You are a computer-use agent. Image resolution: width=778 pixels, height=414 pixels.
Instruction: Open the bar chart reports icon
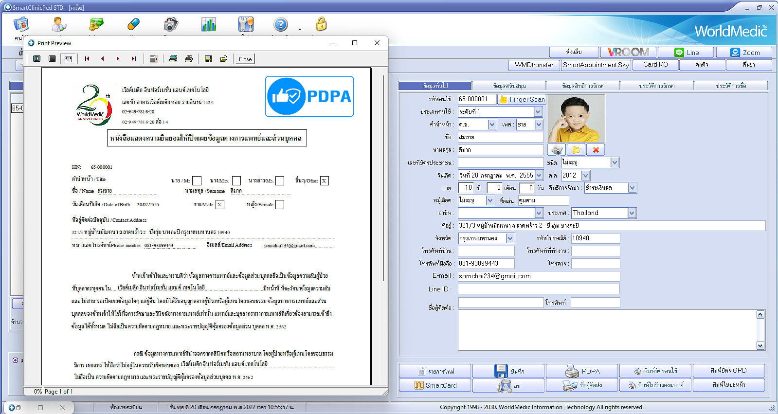pyautogui.click(x=209, y=24)
